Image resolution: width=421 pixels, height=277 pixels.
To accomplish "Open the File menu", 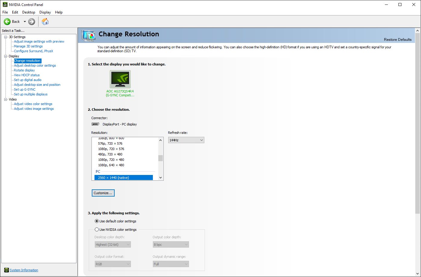I will [x=5, y=12].
